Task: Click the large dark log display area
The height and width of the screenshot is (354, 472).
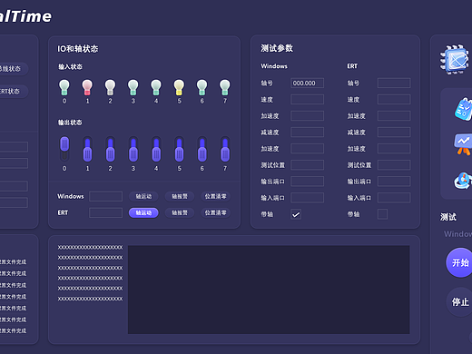Action: [x=269, y=290]
